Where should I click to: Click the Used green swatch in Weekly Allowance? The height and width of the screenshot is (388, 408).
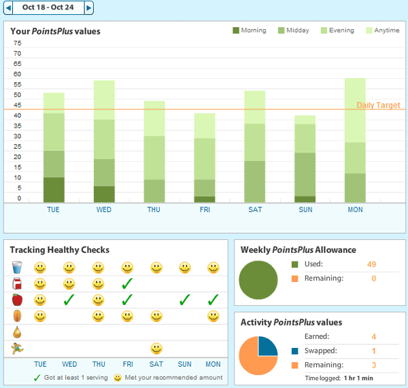point(295,264)
